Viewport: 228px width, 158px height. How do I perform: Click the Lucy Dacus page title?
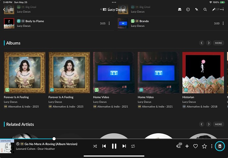click(x=116, y=10)
